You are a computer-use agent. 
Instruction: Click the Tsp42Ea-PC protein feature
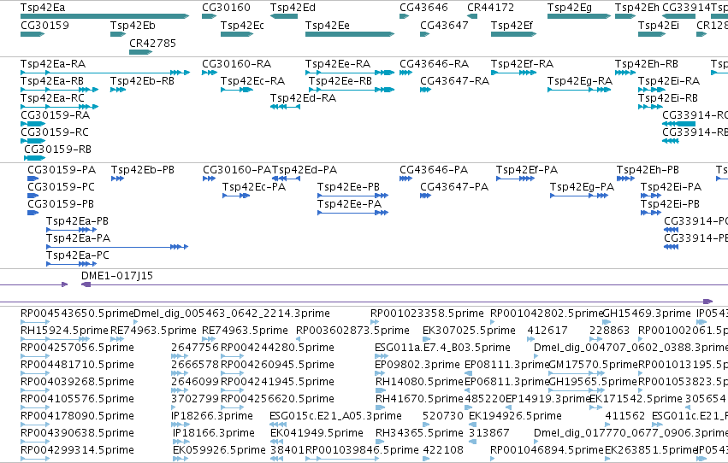click(72, 264)
